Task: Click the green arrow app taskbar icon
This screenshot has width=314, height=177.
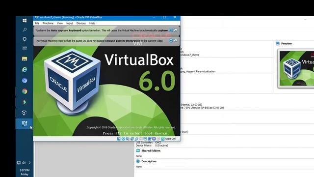Action: pyautogui.click(x=25, y=102)
